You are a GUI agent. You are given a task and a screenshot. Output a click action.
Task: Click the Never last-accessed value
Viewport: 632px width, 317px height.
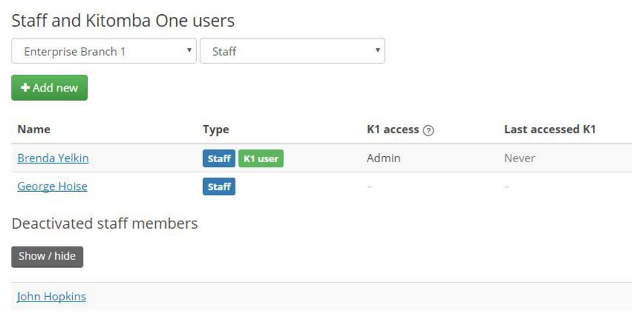coord(519,158)
